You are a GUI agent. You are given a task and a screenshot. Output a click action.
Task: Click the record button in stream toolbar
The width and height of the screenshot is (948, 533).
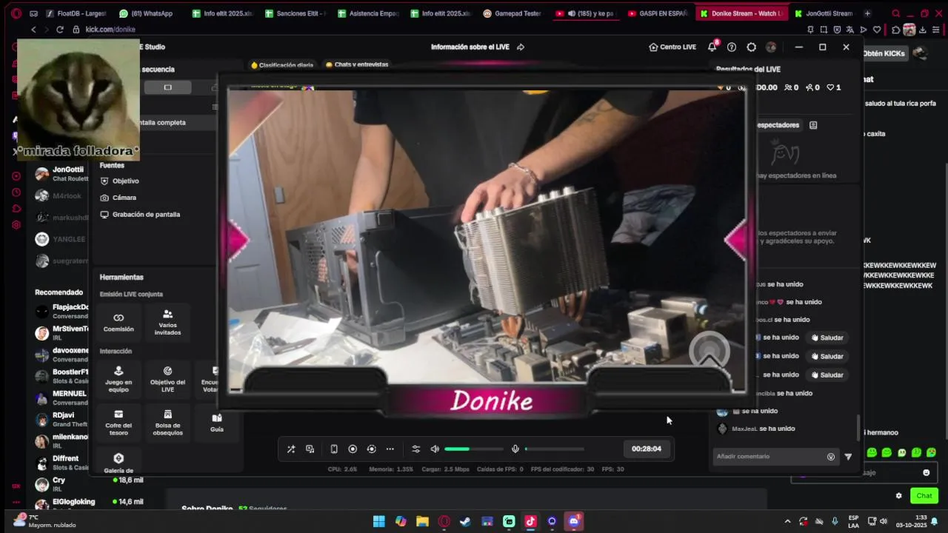pyautogui.click(x=353, y=449)
